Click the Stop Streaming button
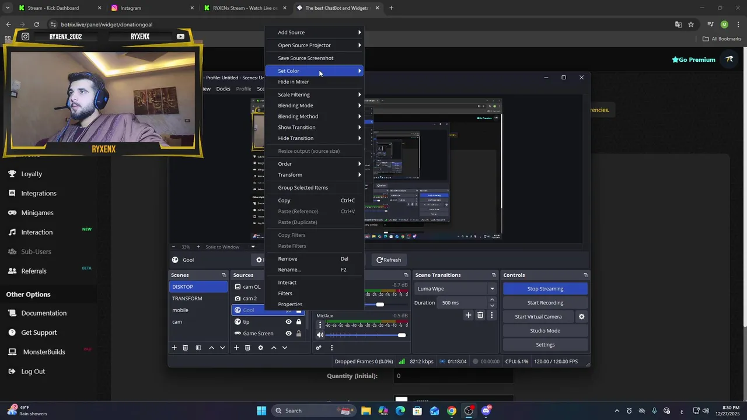The image size is (747, 420). click(x=545, y=289)
